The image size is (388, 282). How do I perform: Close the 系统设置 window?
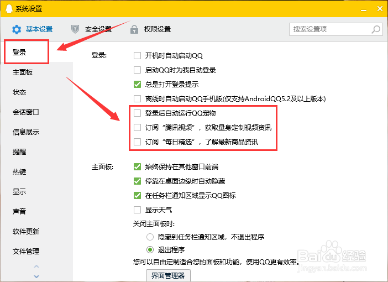(380, 9)
